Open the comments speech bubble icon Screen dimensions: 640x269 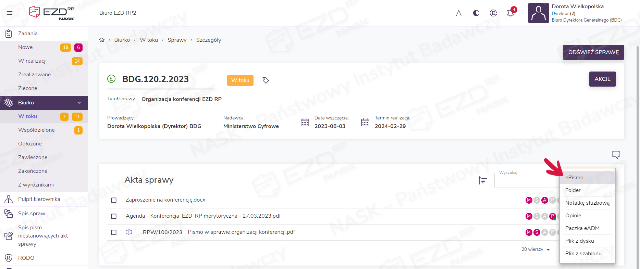[x=616, y=155]
